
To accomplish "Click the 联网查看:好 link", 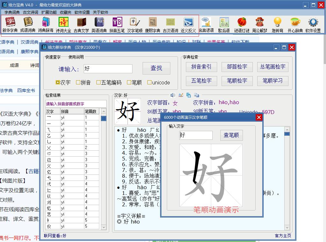I will [x=55, y=236].
